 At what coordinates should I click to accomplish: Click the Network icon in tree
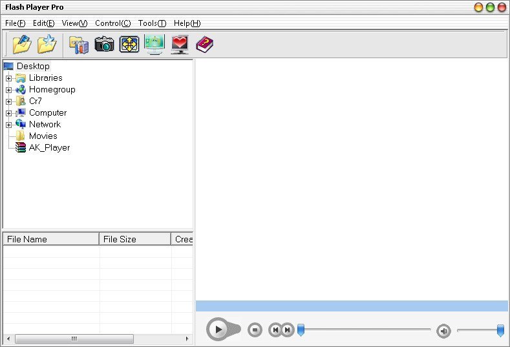21,124
